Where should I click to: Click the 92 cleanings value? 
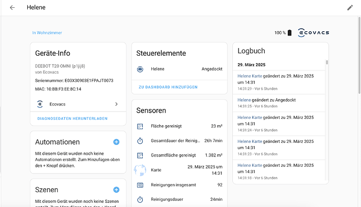coord(220,185)
